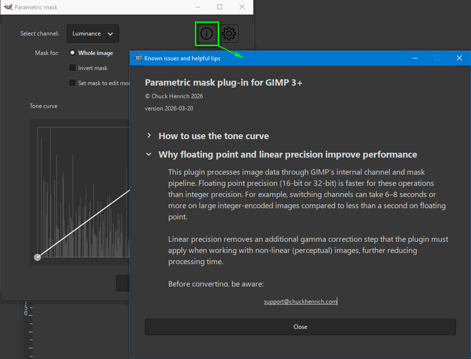
Task: Click the info icon for known issues
Action: [207, 34]
